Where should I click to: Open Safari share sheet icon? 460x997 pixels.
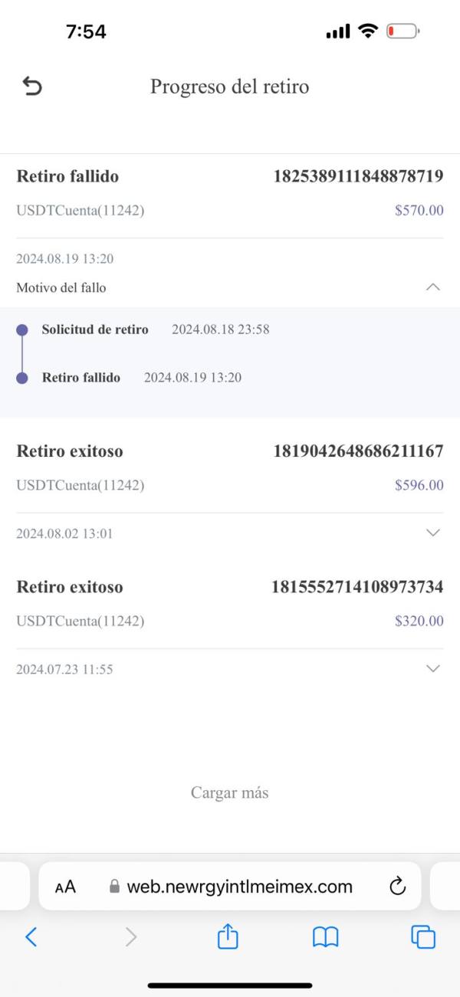coord(228,936)
